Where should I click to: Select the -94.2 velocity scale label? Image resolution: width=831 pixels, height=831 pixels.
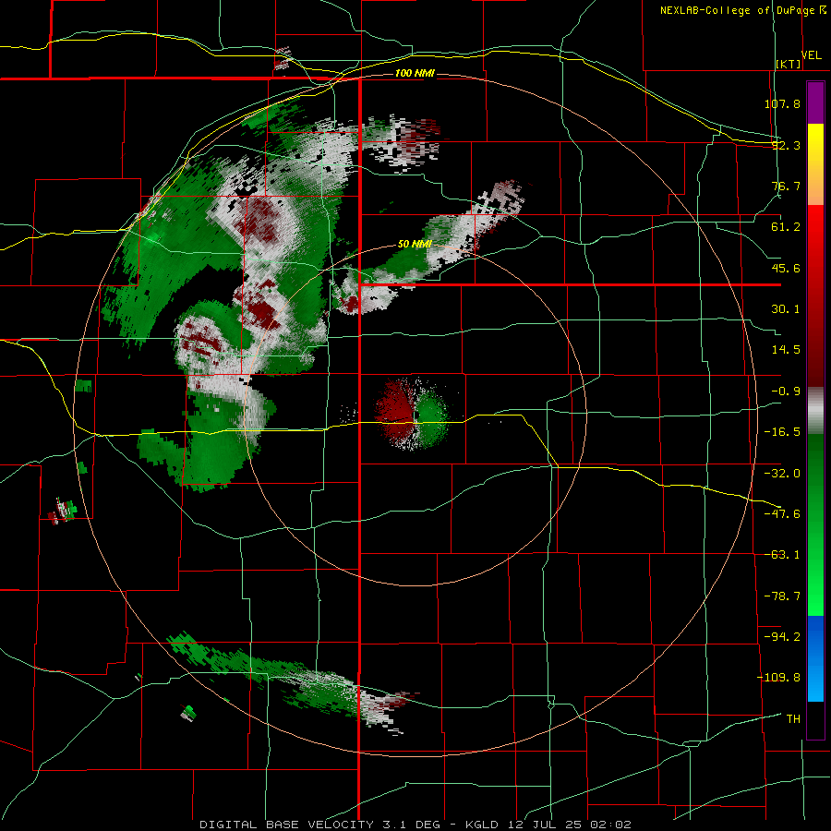782,636
